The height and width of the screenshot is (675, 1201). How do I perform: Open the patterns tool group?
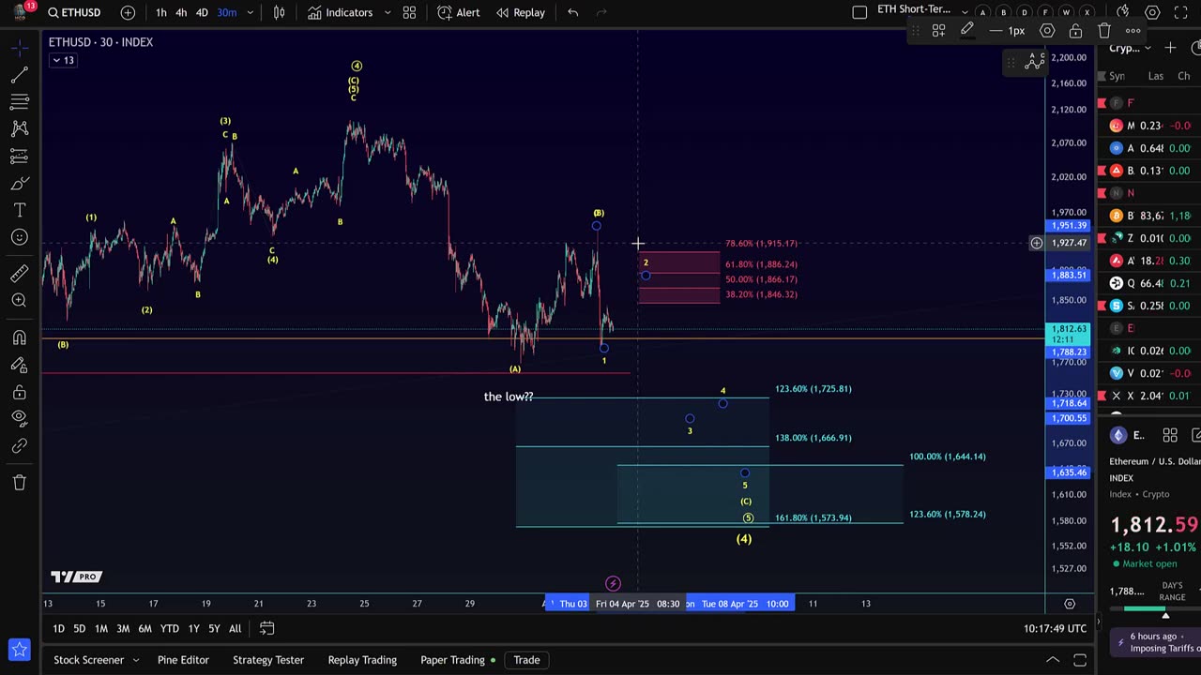19,128
